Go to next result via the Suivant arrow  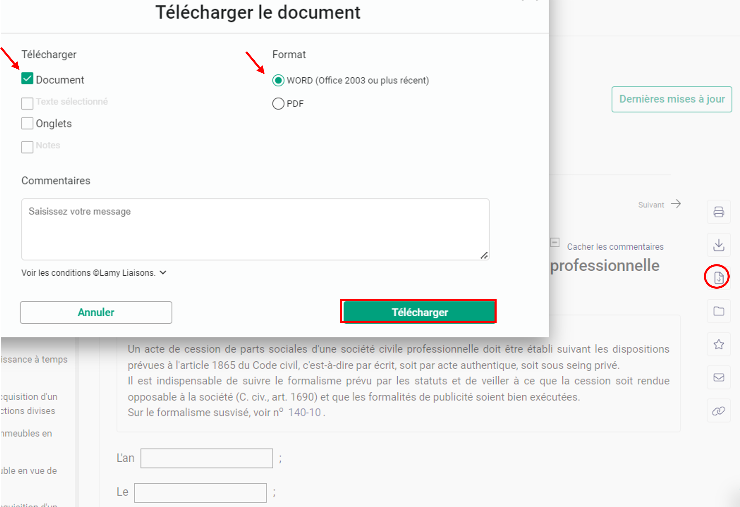pos(659,204)
